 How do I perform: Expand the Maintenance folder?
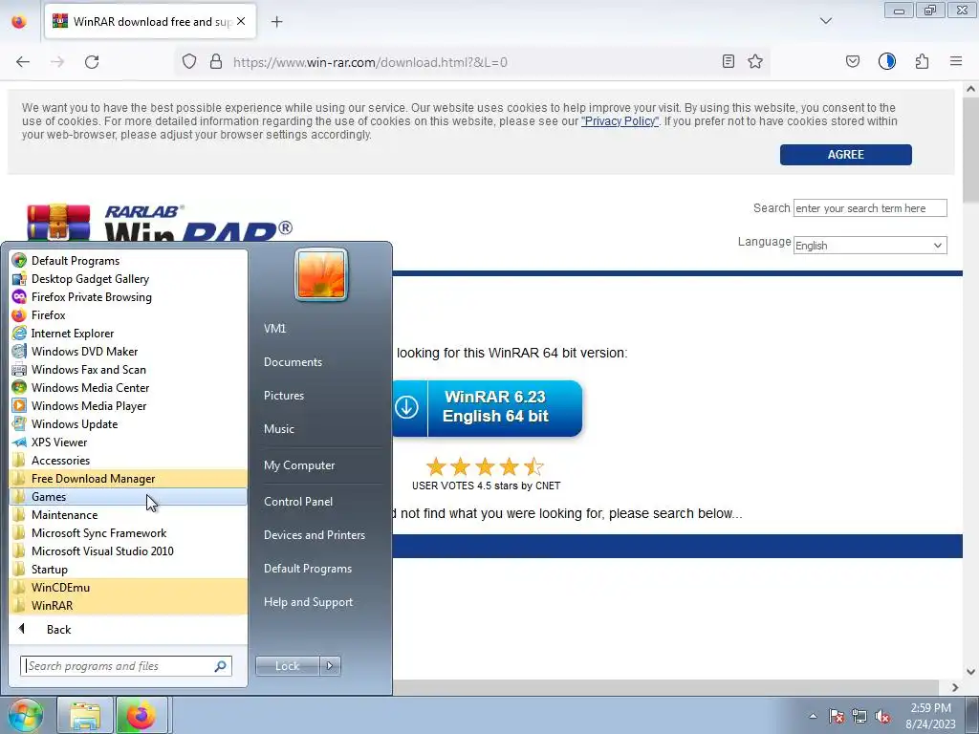coord(128,515)
